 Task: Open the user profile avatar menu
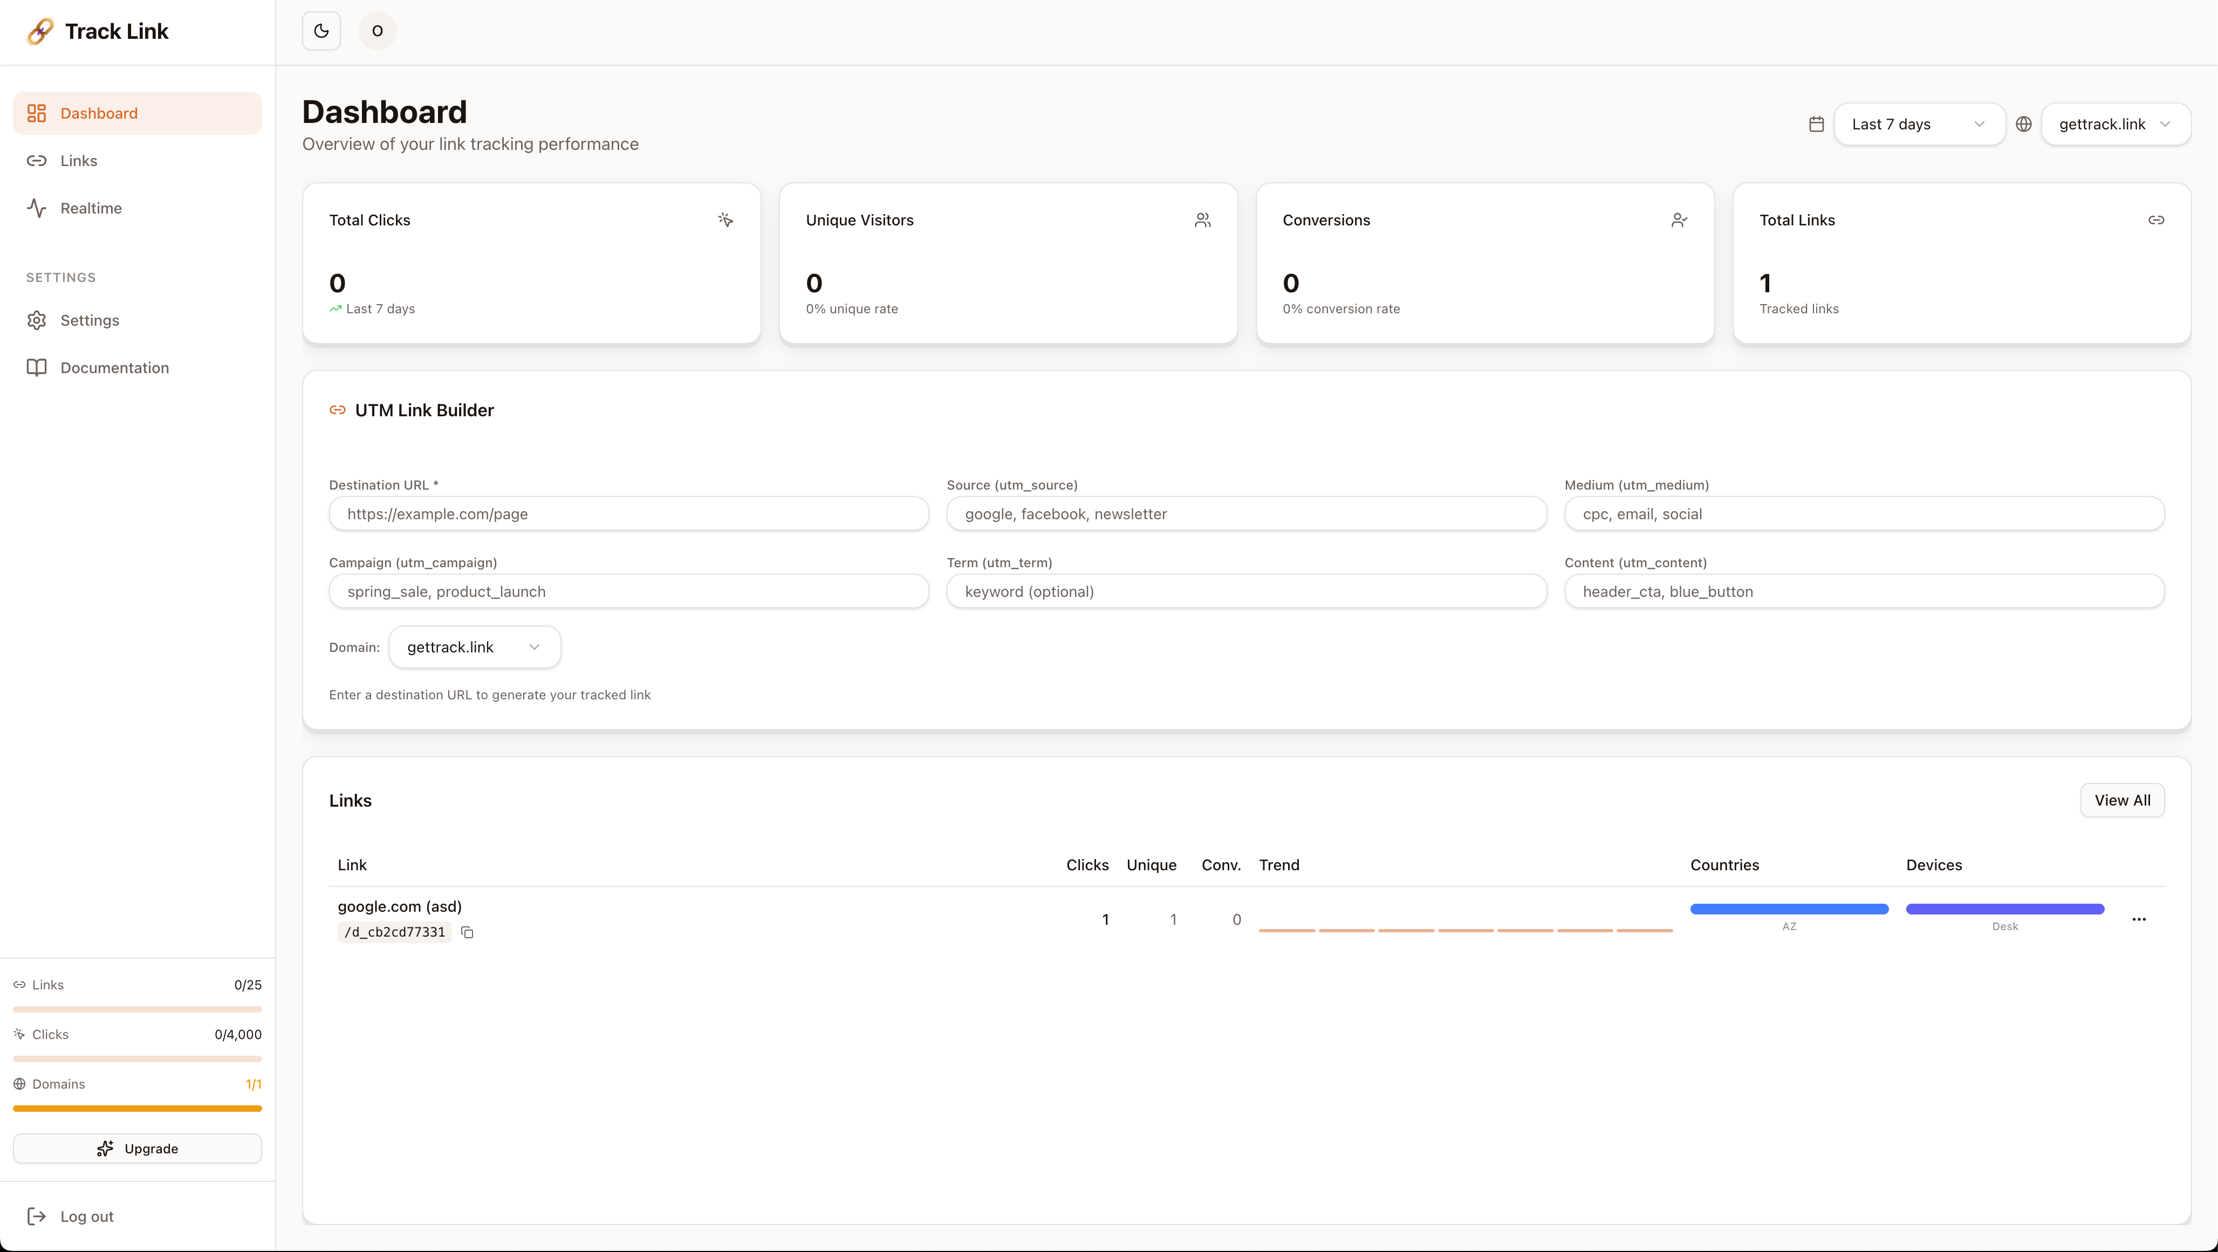(377, 31)
